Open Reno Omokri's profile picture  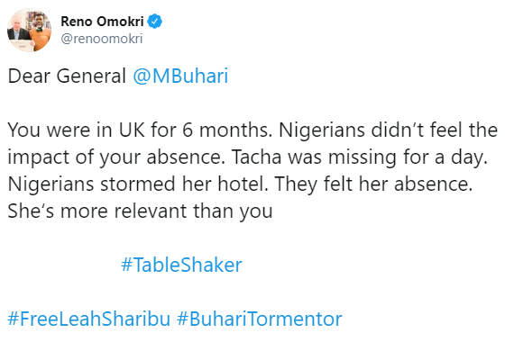click(29, 30)
